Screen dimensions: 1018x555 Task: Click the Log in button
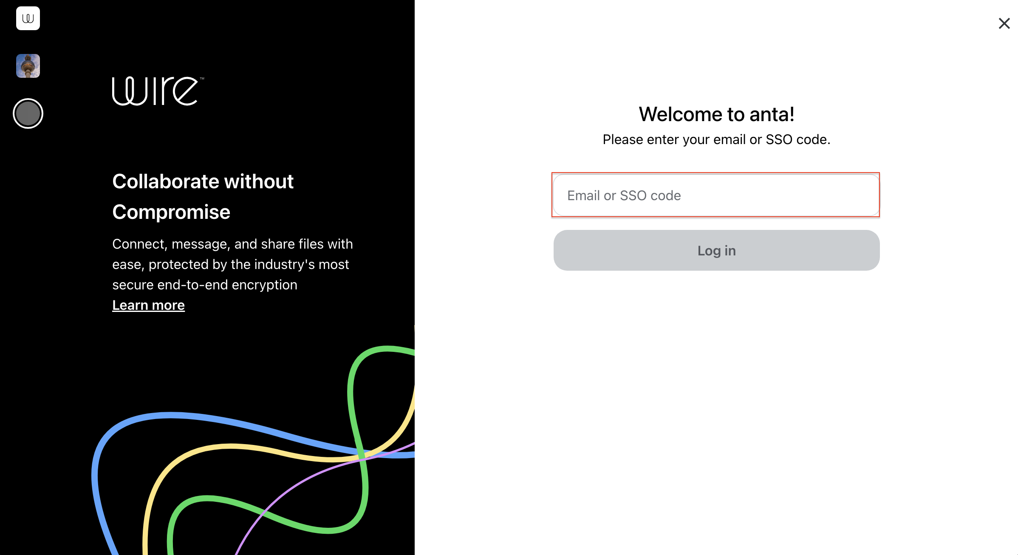pyautogui.click(x=716, y=250)
